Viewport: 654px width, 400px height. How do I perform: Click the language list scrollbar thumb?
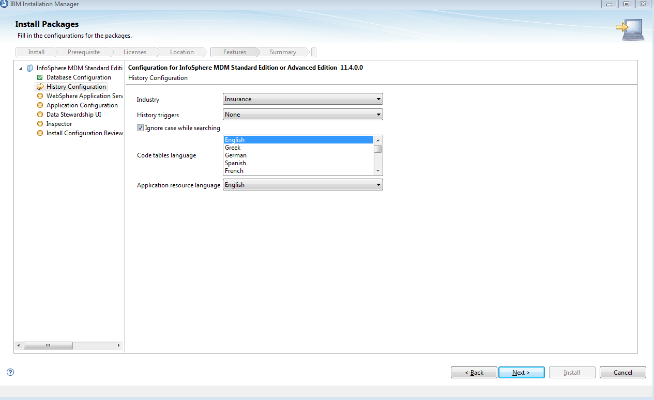378,149
